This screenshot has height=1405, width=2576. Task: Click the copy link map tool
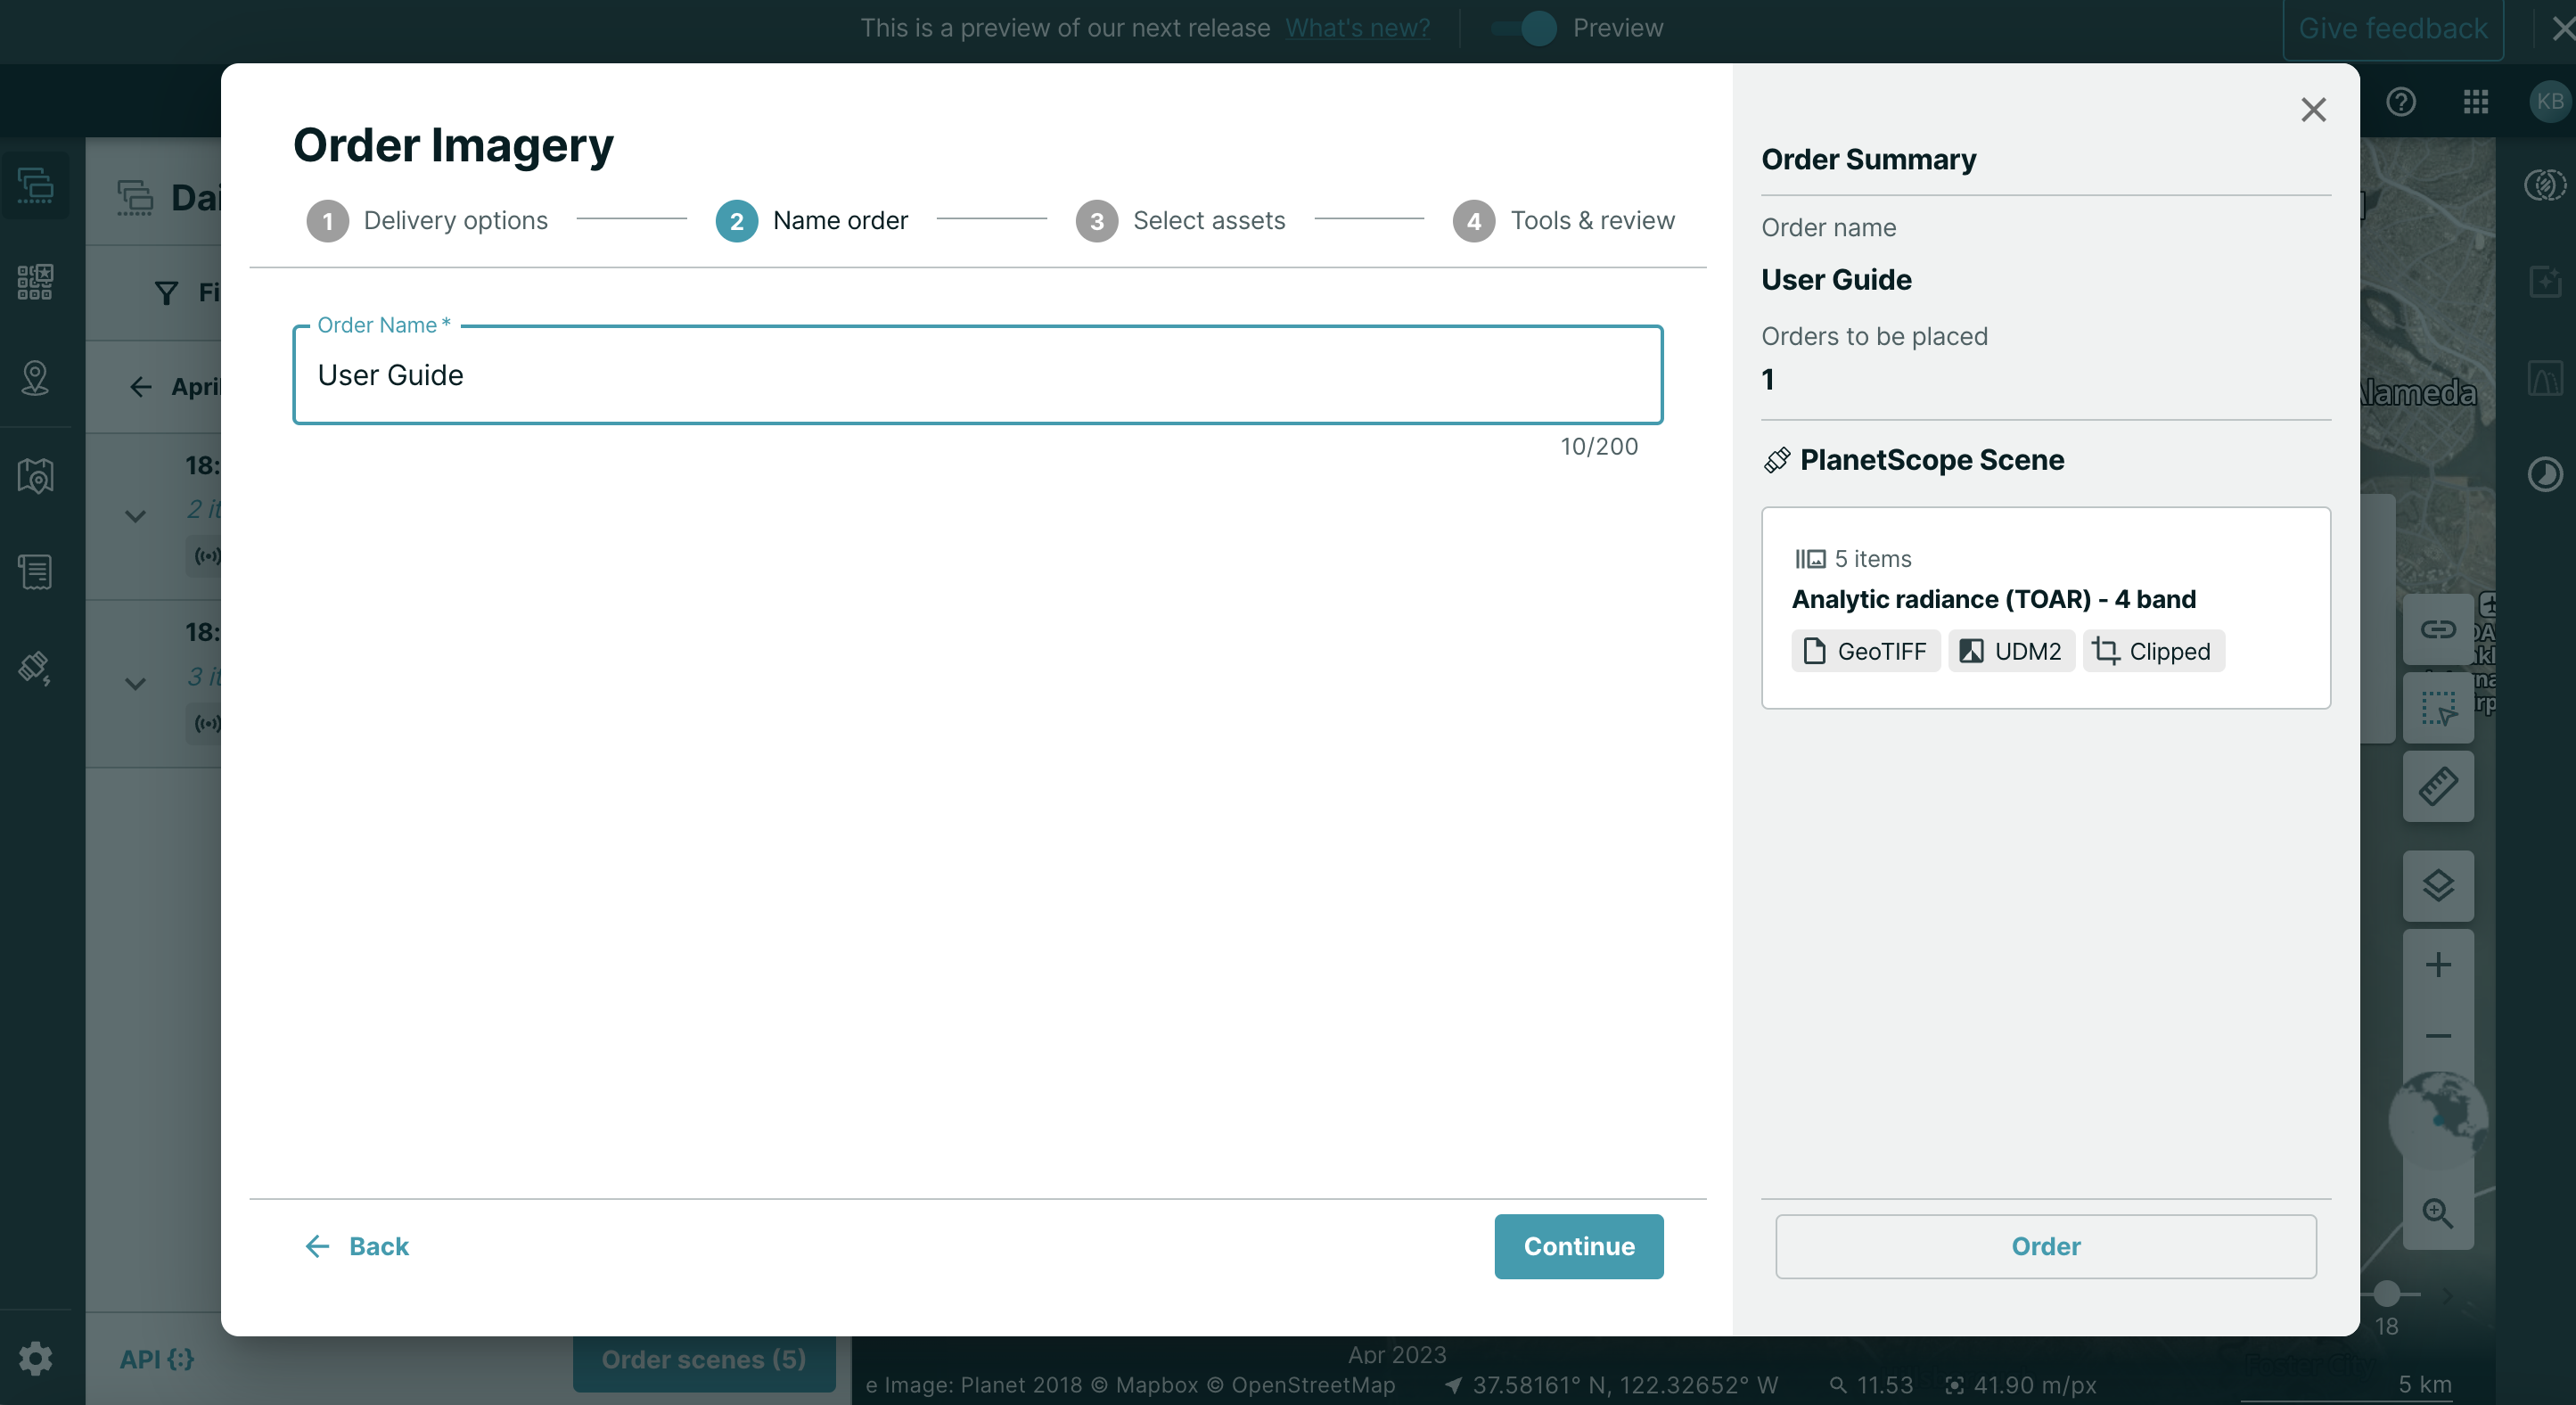click(2437, 629)
